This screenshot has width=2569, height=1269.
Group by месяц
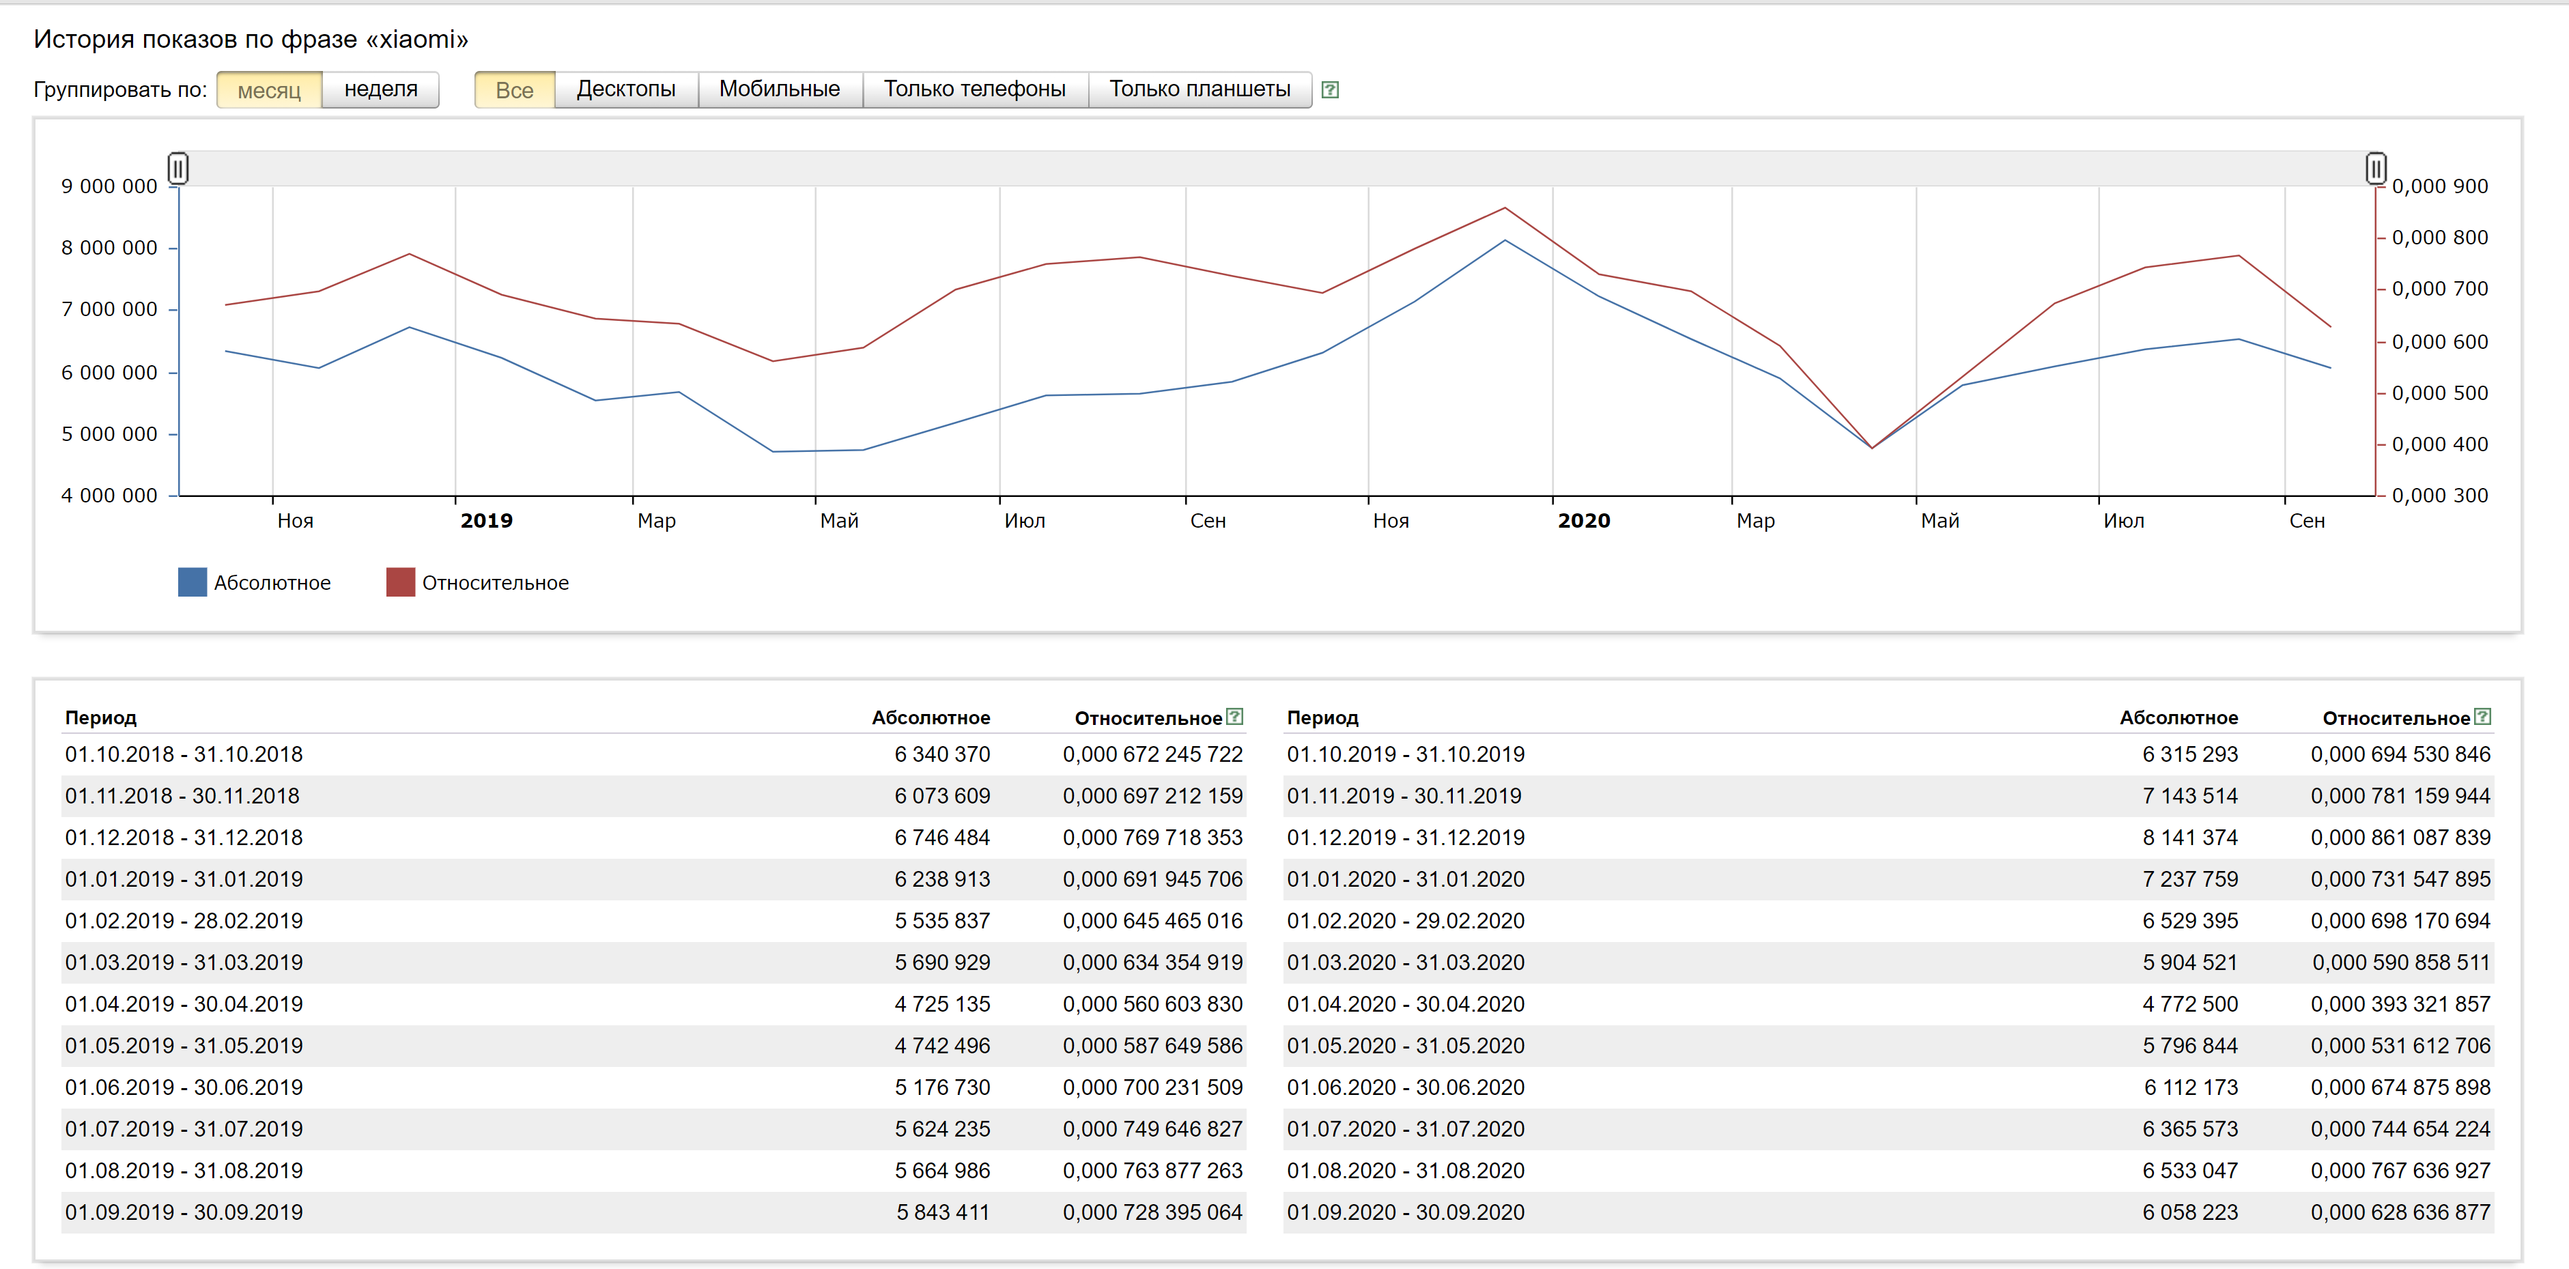pyautogui.click(x=269, y=89)
